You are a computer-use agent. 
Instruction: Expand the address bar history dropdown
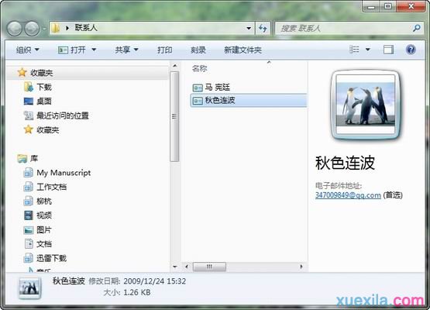tap(249, 28)
